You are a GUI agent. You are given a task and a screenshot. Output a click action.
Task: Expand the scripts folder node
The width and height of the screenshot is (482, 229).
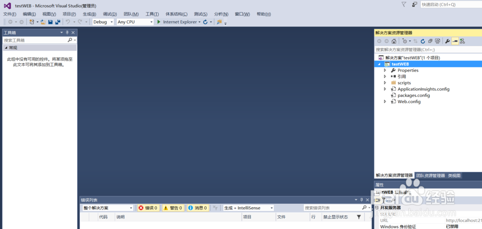(x=385, y=83)
